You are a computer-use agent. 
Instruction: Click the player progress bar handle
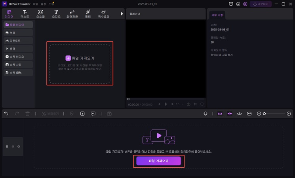[x=128, y=99]
